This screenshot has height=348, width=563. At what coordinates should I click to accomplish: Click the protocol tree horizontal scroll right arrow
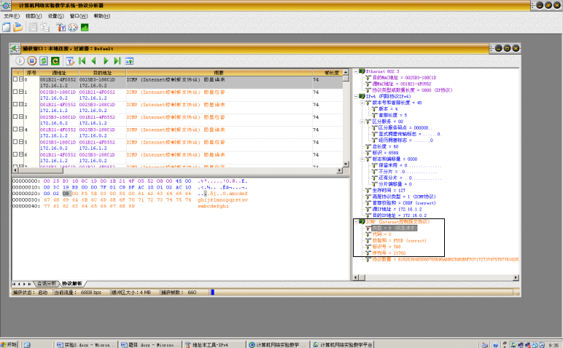click(x=516, y=277)
